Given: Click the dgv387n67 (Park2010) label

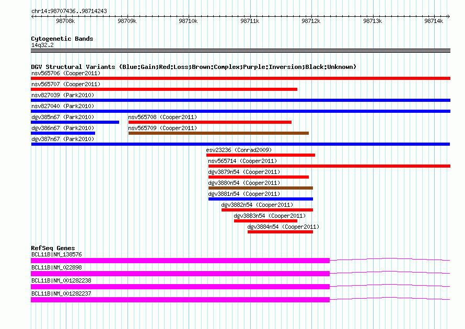Looking at the screenshot, I should (63, 139).
